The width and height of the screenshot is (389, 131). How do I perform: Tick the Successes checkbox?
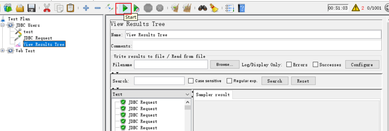pyautogui.click(x=315, y=64)
